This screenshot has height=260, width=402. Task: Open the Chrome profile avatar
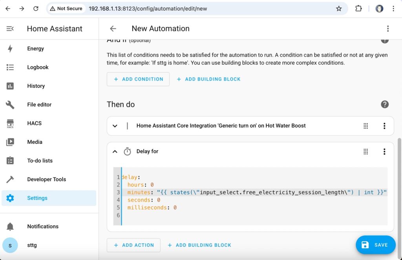[379, 9]
